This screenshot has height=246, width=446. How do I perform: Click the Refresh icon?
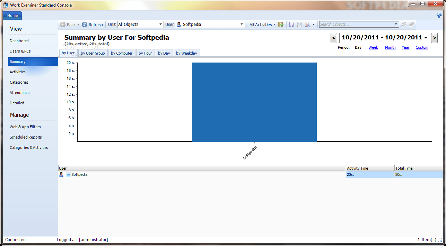[85, 25]
